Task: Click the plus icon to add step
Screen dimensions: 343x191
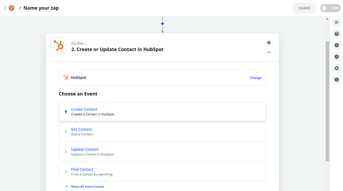Action: tap(162, 24)
